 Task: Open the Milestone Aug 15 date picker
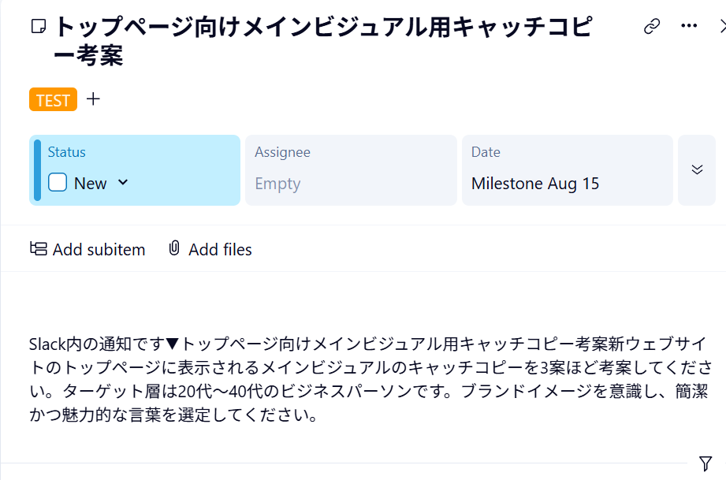pos(535,184)
